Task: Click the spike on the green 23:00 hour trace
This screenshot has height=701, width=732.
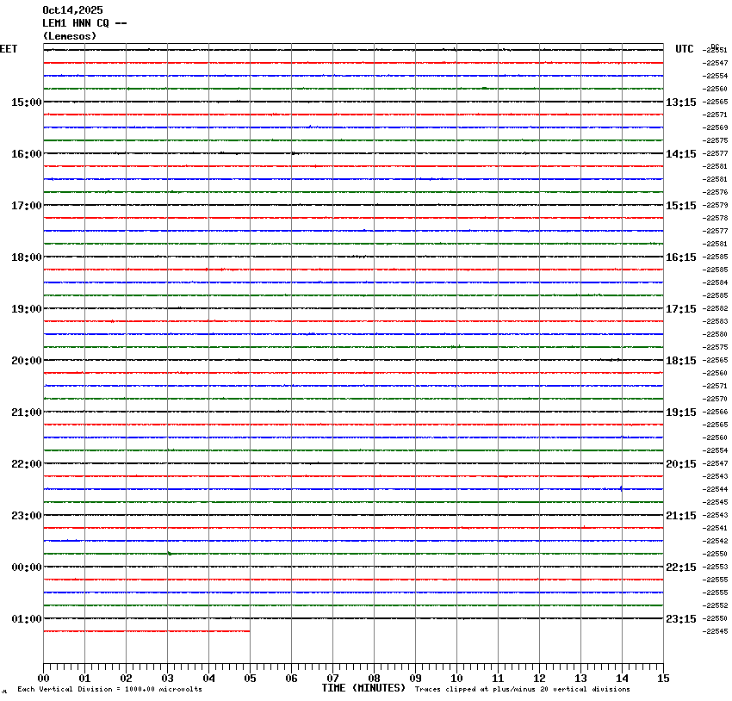Action: (x=169, y=553)
